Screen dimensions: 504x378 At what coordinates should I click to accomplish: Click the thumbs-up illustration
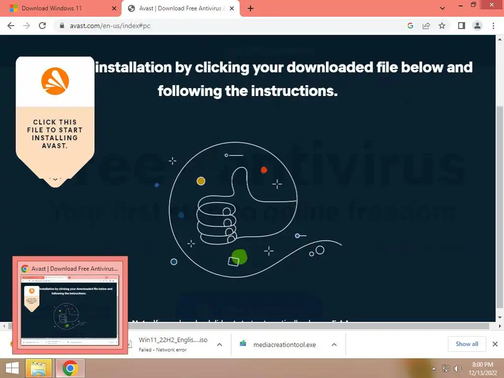tap(248, 210)
